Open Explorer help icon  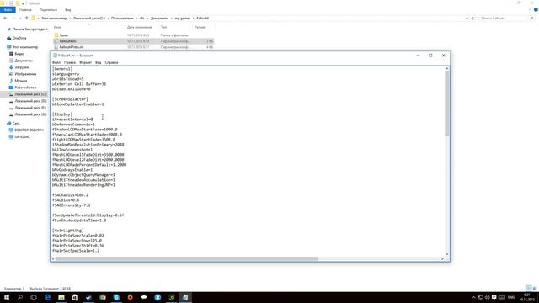coord(536,9)
